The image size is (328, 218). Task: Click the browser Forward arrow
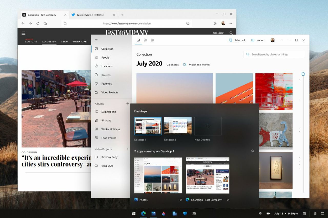30,23
